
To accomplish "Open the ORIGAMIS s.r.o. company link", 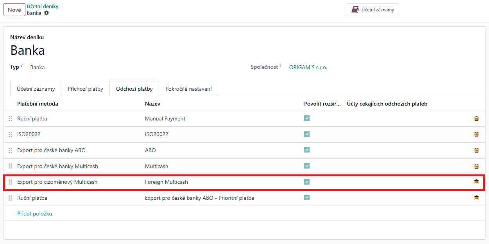I will (308, 67).
